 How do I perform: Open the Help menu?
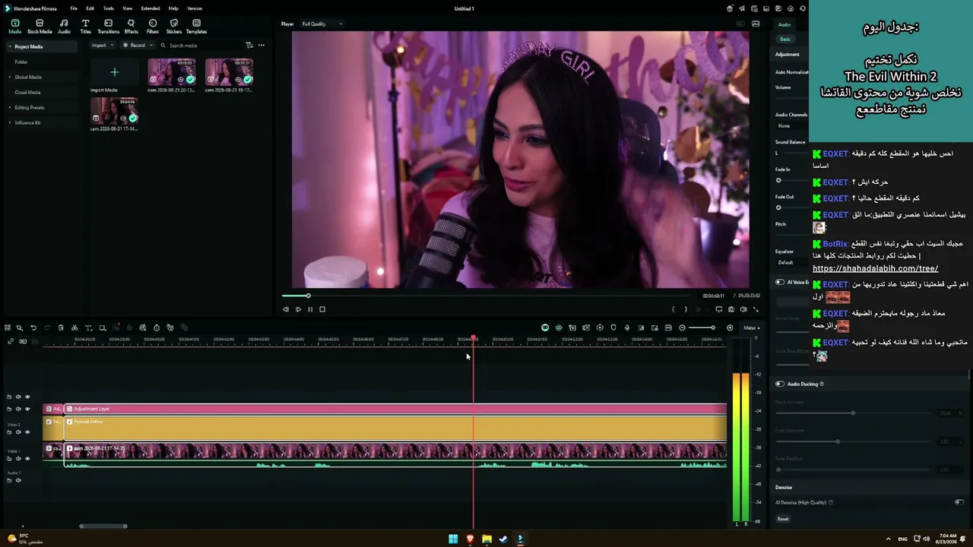click(173, 8)
